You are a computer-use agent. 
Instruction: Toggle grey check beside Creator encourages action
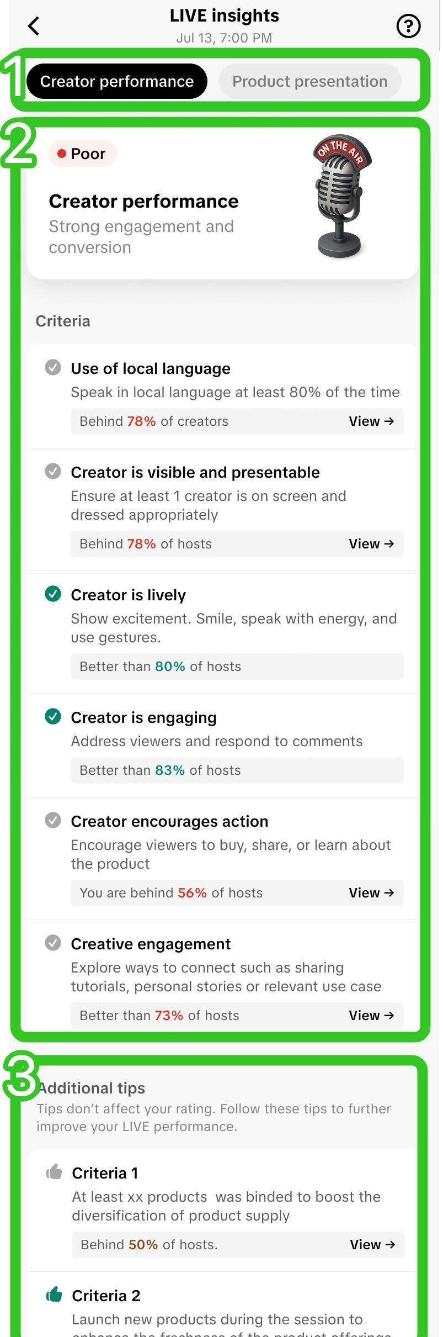coord(53,821)
